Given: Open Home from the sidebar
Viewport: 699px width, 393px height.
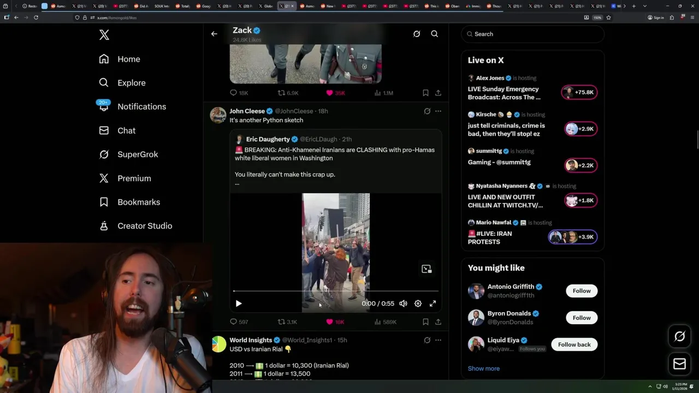Looking at the screenshot, I should click(120, 59).
